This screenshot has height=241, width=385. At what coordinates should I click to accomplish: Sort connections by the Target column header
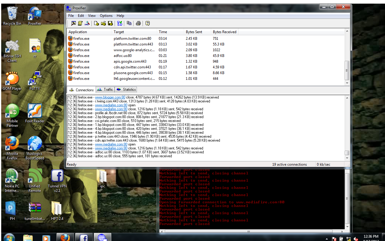[134, 32]
